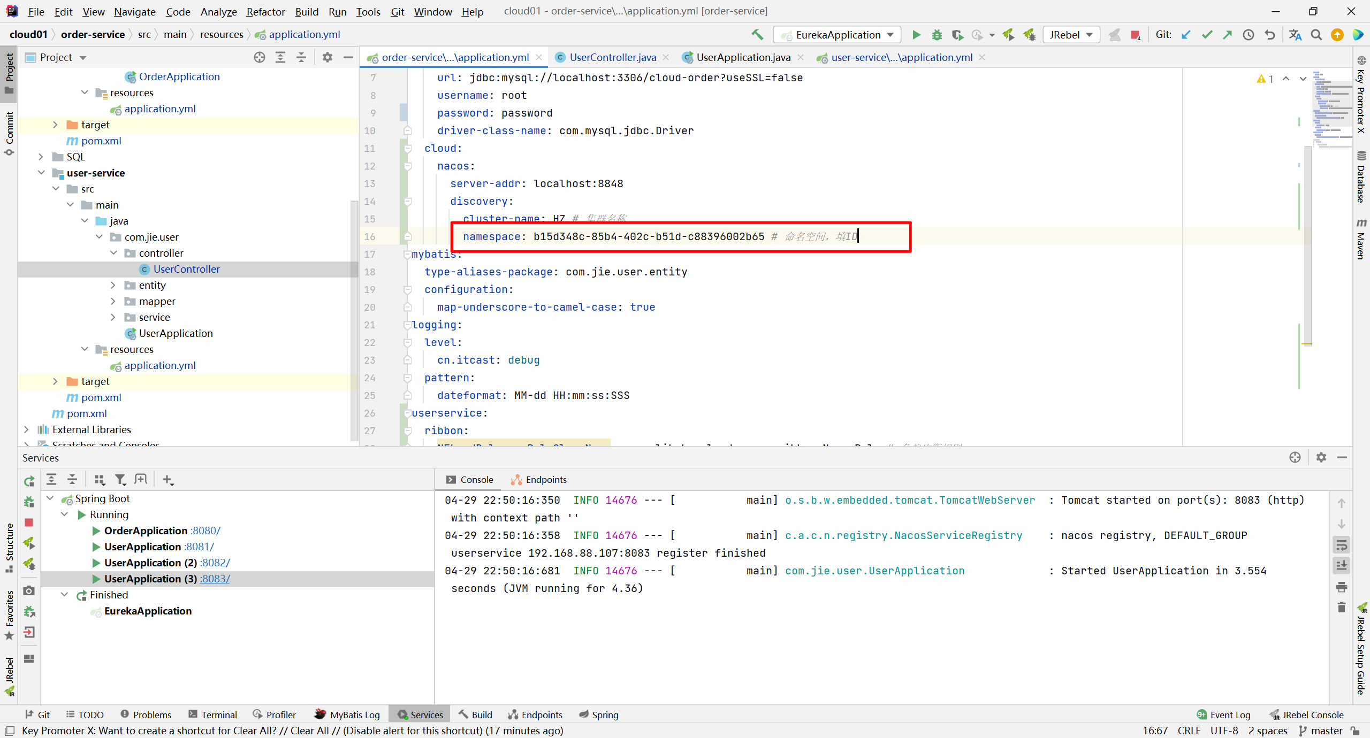Collapse all in Project panel toolbar
The image size is (1370, 738).
(x=301, y=57)
